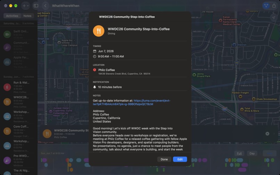Click the Done button in the dialog

click(164, 159)
